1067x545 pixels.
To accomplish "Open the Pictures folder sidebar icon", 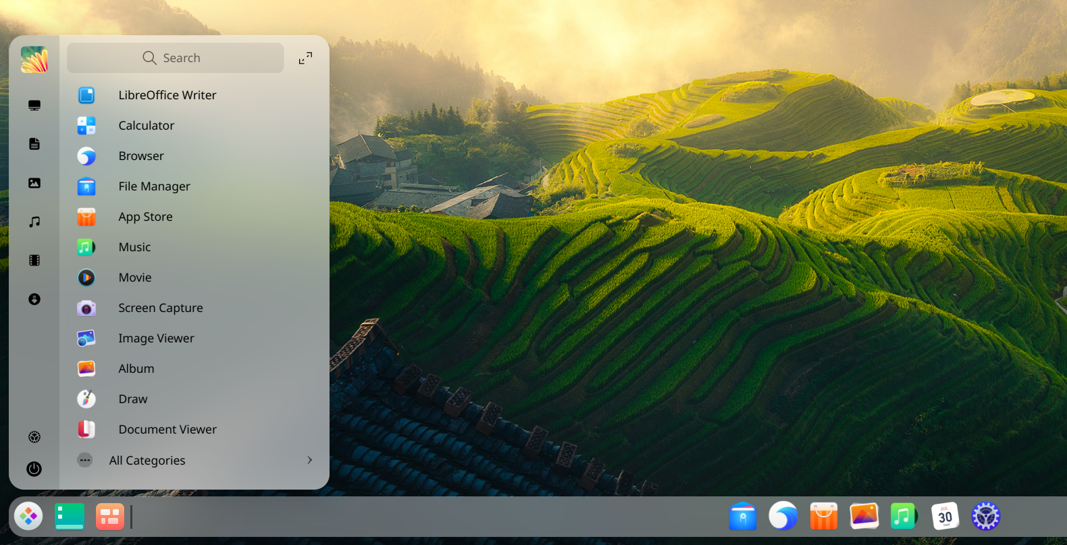I will 34,183.
